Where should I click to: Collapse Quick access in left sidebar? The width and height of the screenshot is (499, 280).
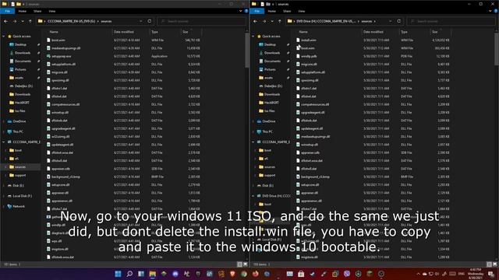click(4, 37)
